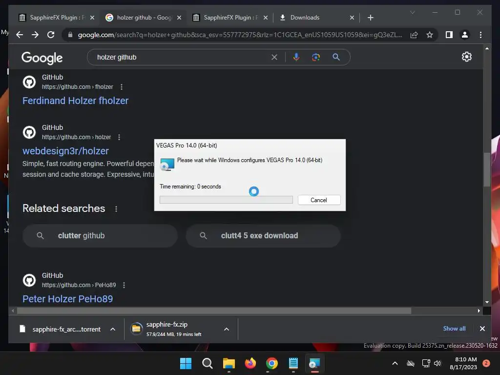Open the Windows Start menu
Viewport: 500px width, 375px height.
(x=186, y=363)
